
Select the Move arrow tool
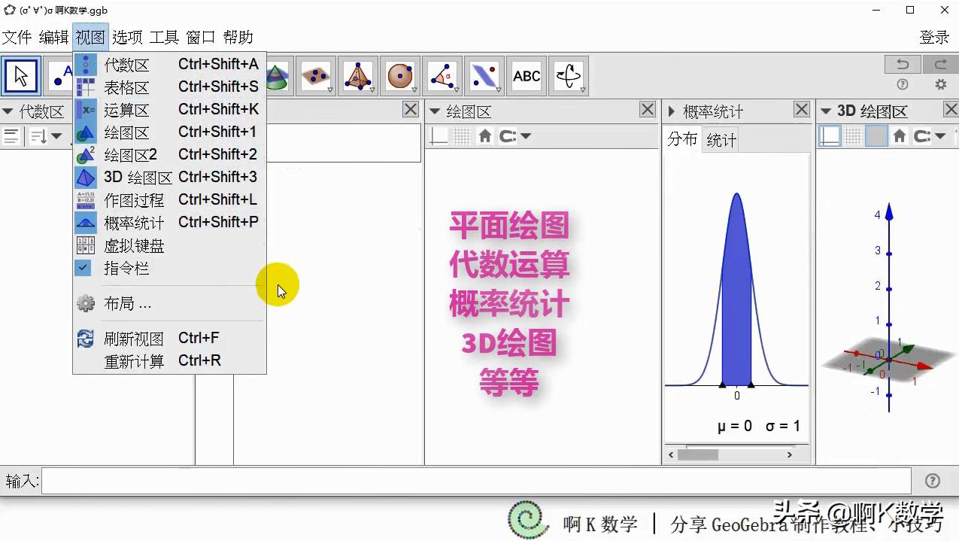click(x=20, y=75)
